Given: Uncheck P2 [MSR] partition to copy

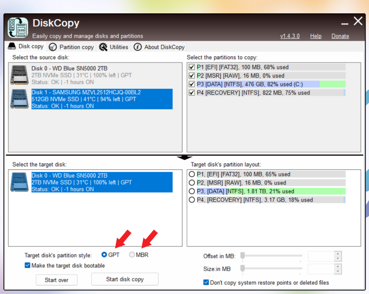Looking at the screenshot, I should click(192, 76).
